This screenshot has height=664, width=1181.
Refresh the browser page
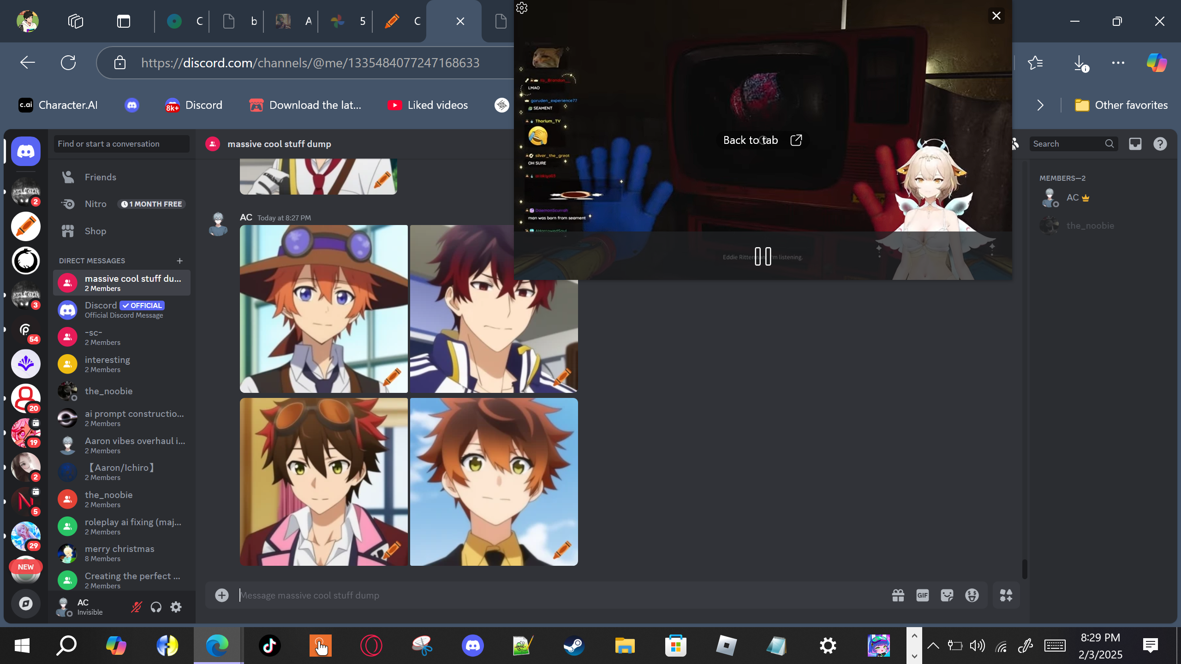68,63
